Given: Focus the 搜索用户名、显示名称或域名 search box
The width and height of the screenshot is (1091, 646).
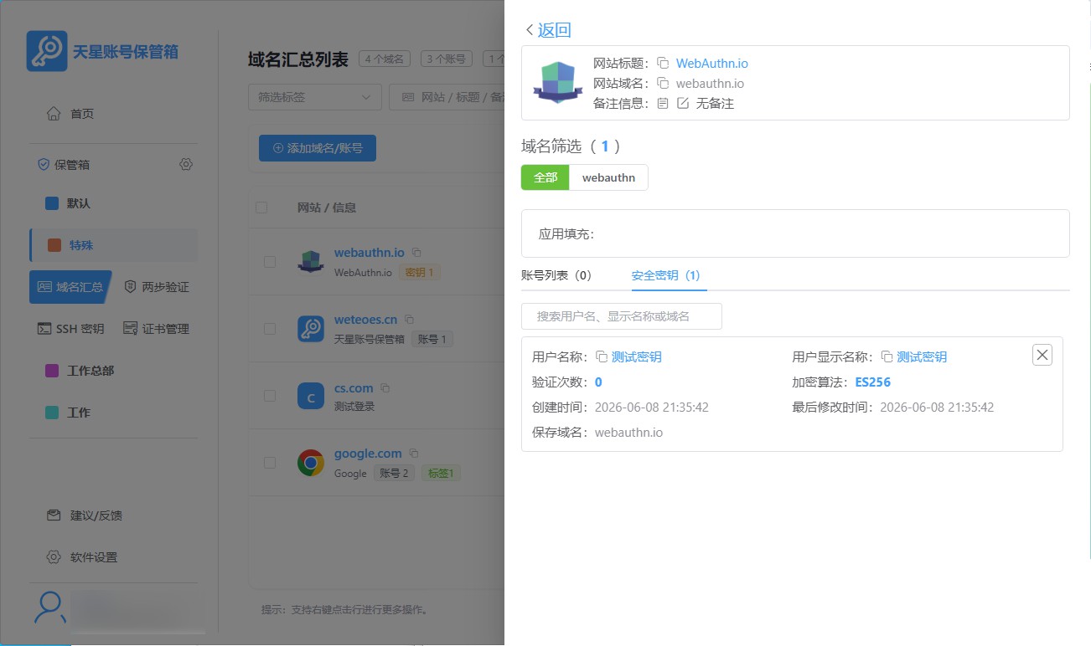Looking at the screenshot, I should tap(622, 316).
